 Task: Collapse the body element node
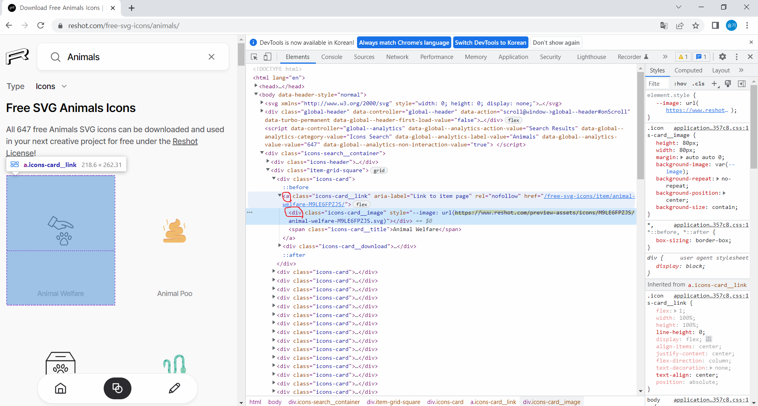256,94
